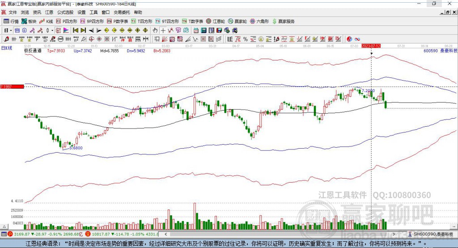The image size is (458, 248).
Task: Click the Md=6.7655 indicator value
Action: coord(110,51)
